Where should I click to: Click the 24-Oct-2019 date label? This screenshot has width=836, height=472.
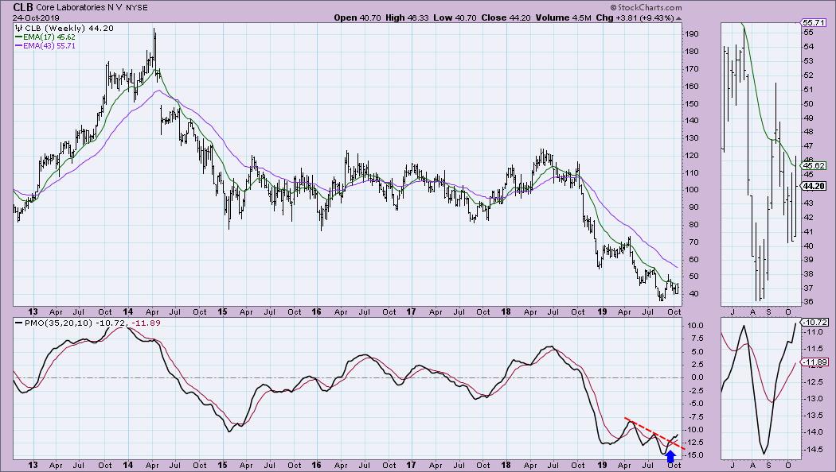click(x=37, y=17)
